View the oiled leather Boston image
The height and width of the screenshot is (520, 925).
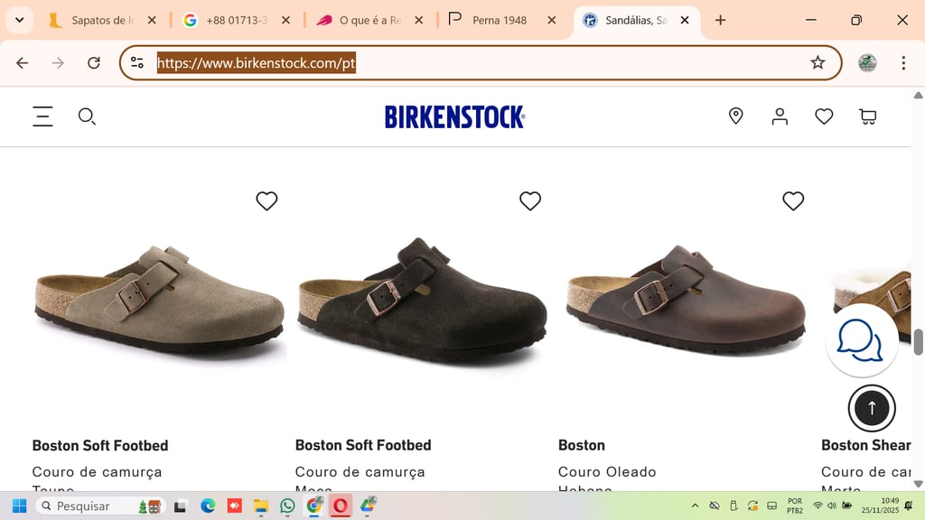point(686,300)
